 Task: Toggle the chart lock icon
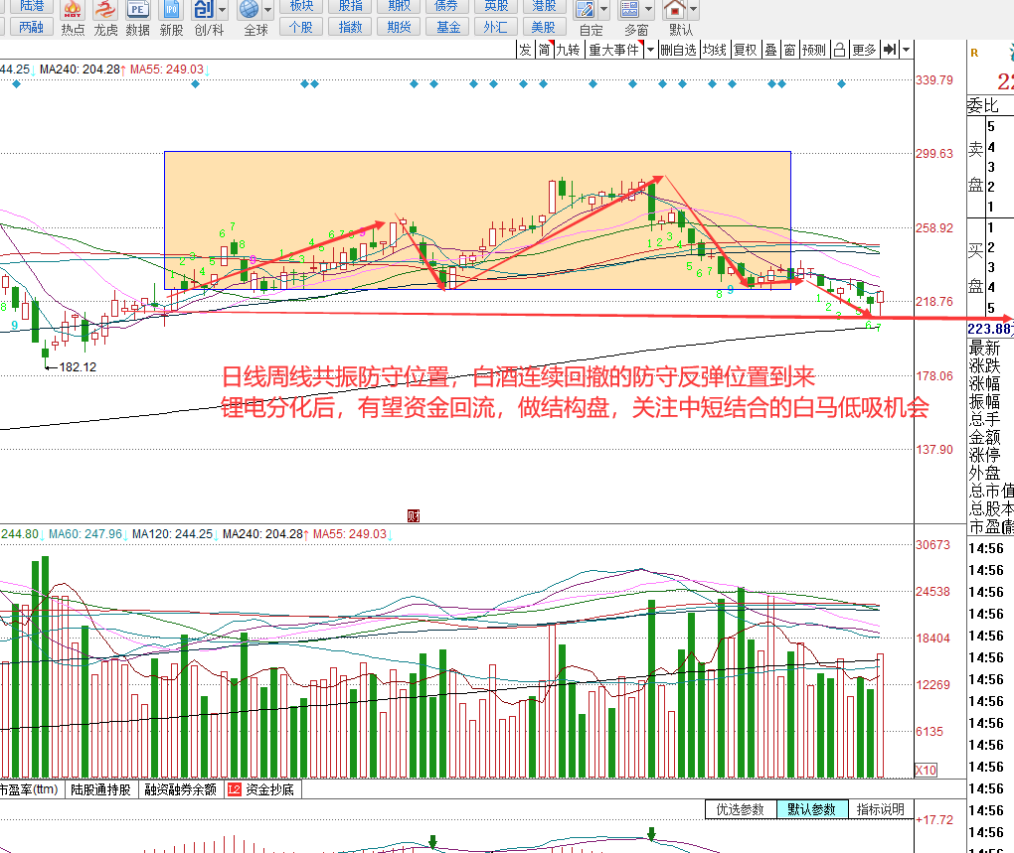coord(839,50)
